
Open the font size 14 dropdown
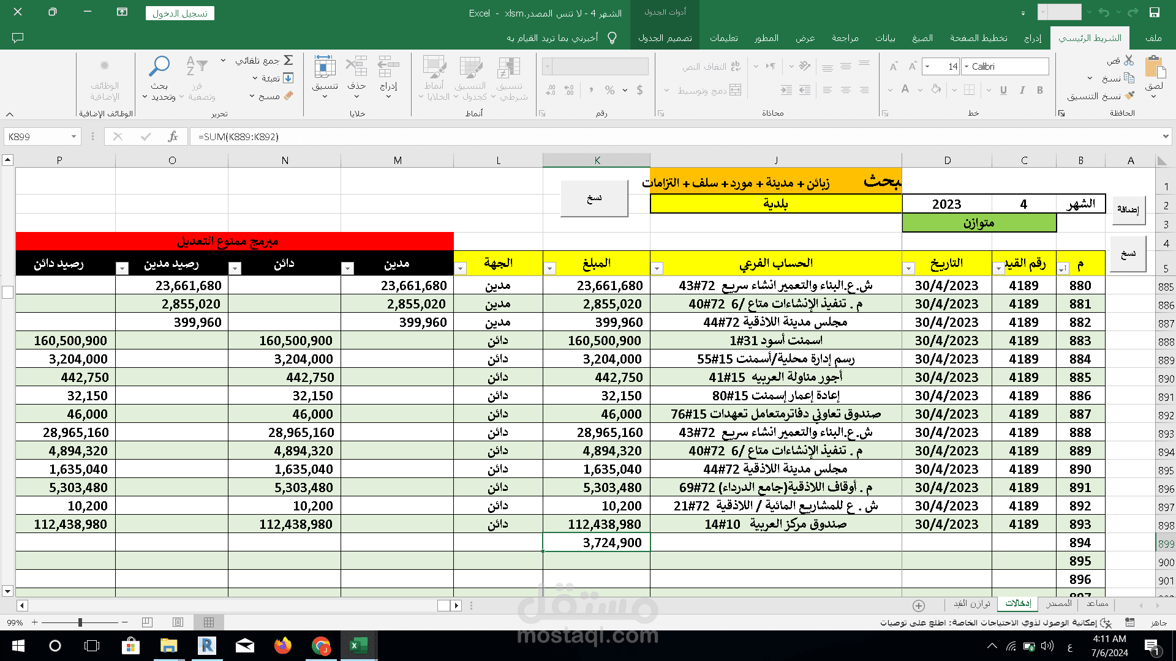(928, 66)
